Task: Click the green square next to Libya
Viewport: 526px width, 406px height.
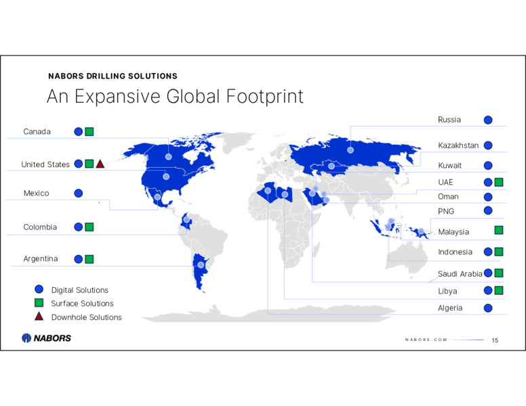Action: click(x=499, y=290)
